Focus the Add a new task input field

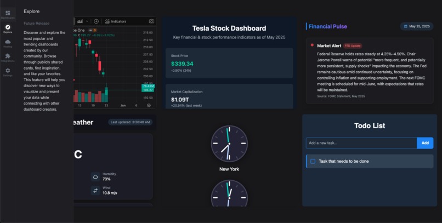pos(361,143)
